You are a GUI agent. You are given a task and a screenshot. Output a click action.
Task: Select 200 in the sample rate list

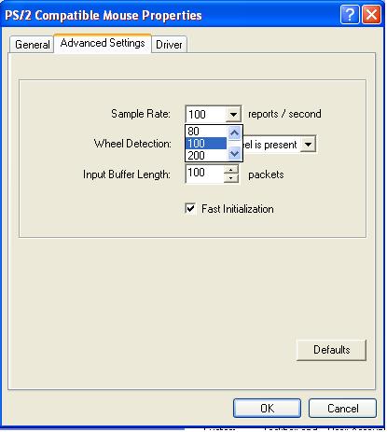[206, 155]
